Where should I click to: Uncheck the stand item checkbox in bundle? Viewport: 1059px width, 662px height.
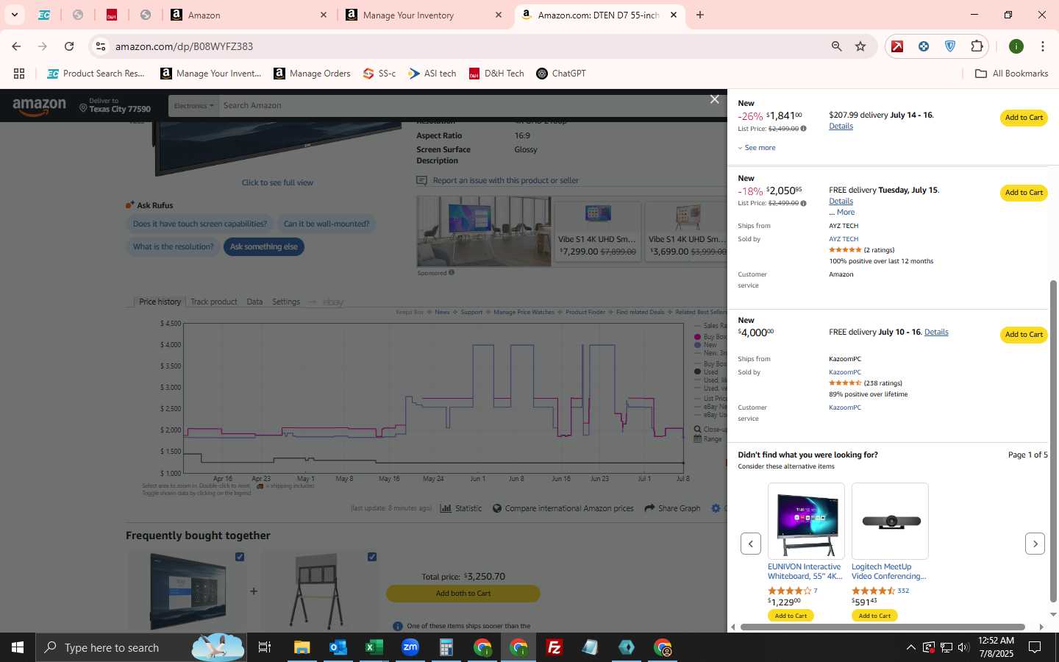[x=372, y=557]
